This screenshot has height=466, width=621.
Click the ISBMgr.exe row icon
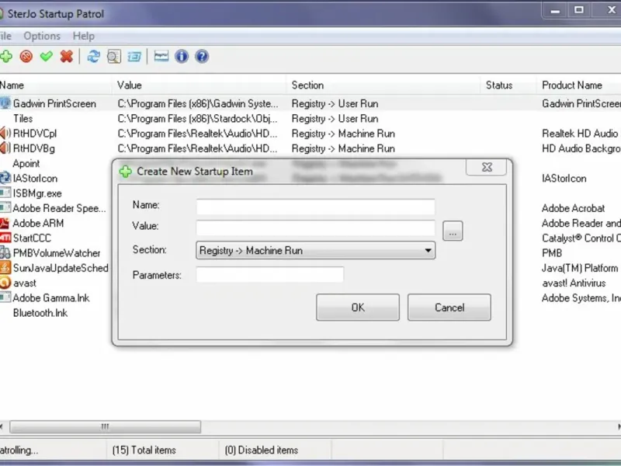pyautogui.click(x=5, y=193)
